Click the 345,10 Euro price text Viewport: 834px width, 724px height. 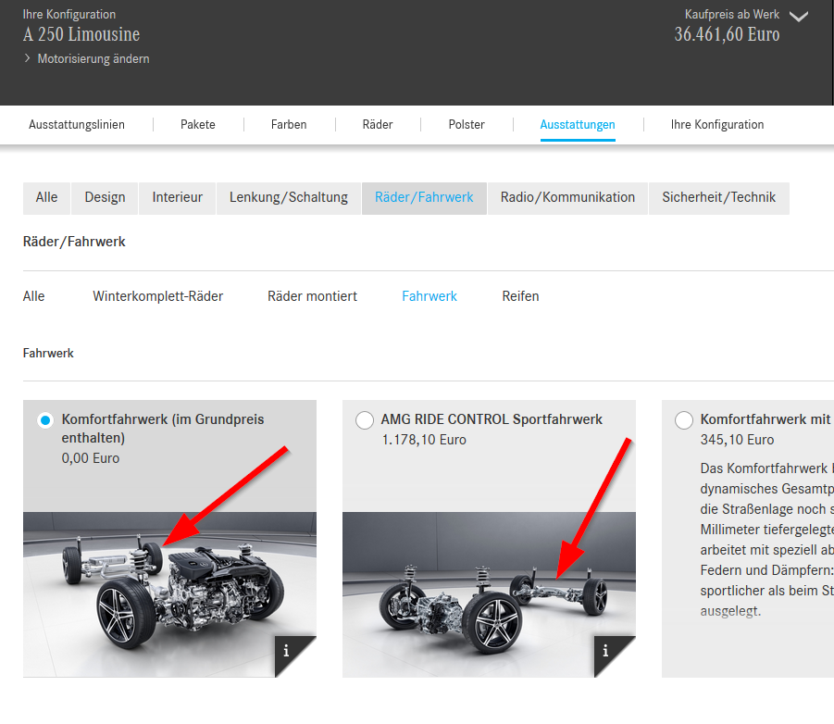pos(737,440)
